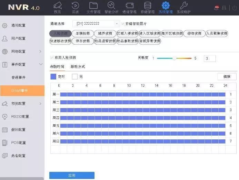239x180 pixels.
Task: Expand 网络配置 in the sidebar
Action: click(x=22, y=51)
